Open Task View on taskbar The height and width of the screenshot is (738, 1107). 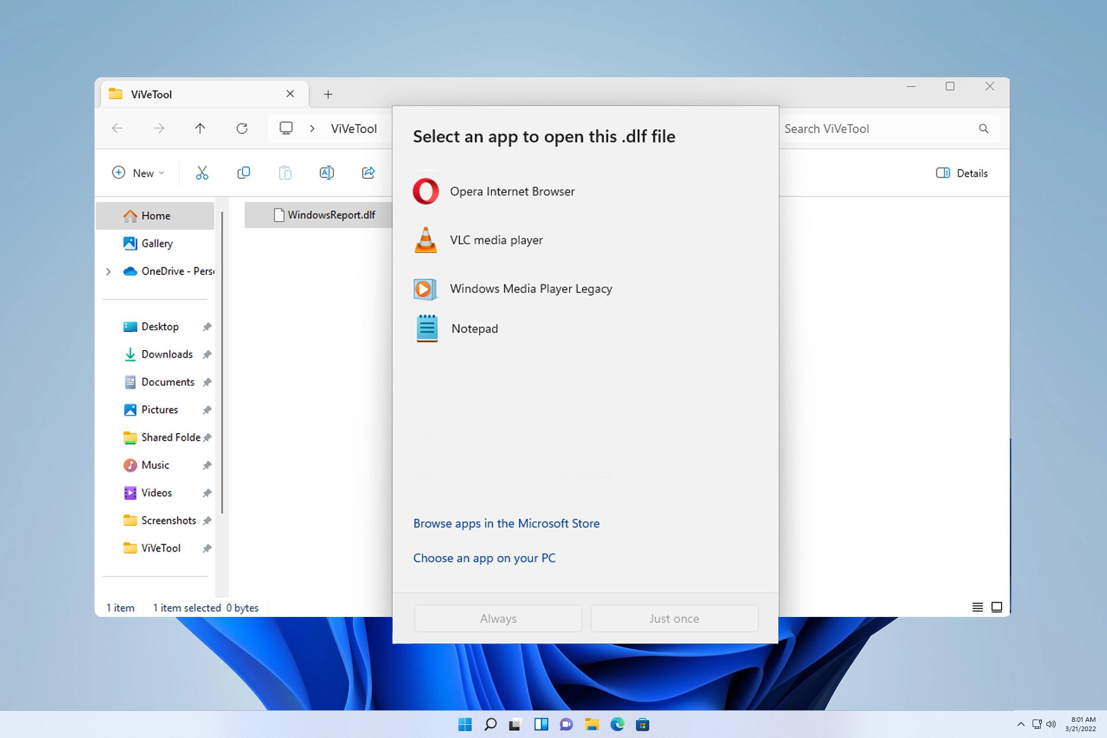click(x=515, y=725)
